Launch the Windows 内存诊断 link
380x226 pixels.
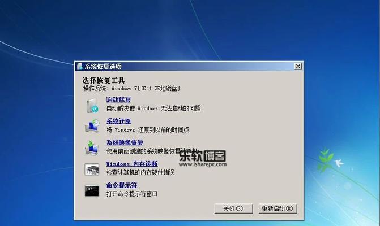(132, 164)
